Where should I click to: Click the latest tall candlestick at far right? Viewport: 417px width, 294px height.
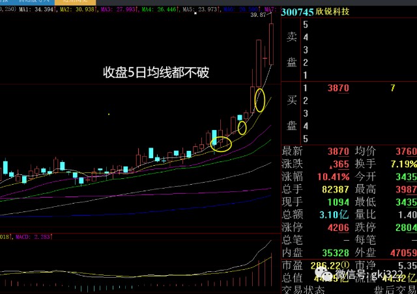point(271,44)
